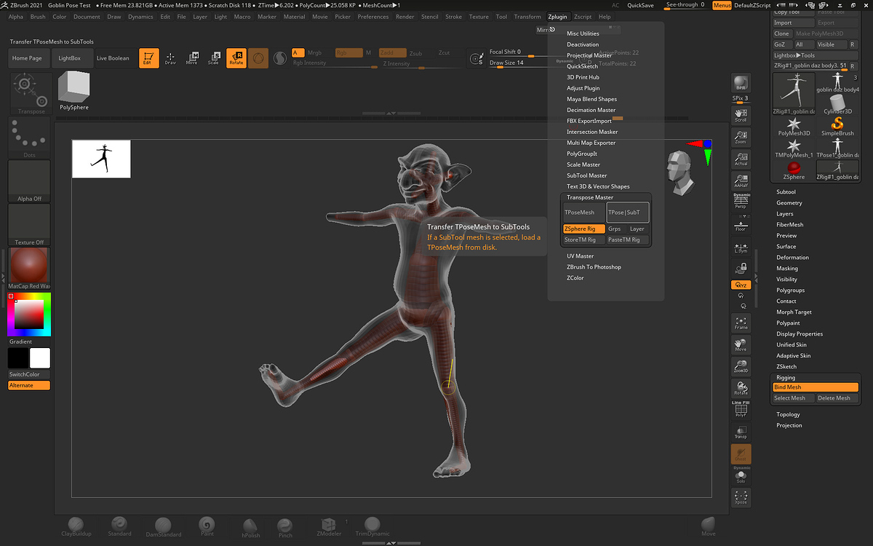Expand the Polygroups section
873x546 pixels.
click(790, 290)
